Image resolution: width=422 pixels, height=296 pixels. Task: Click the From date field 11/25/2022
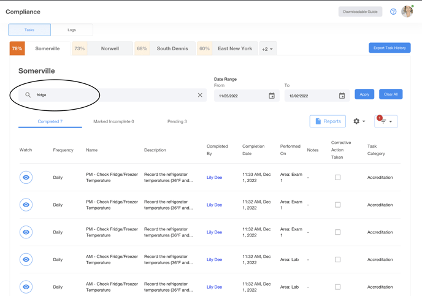pyautogui.click(x=247, y=96)
